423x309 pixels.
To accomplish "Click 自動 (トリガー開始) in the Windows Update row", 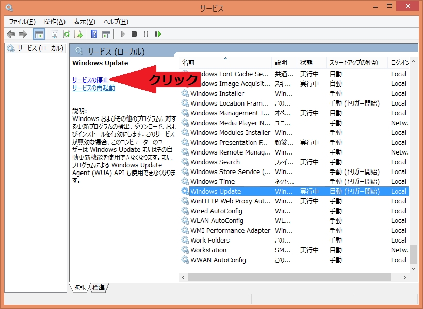I will (x=354, y=191).
